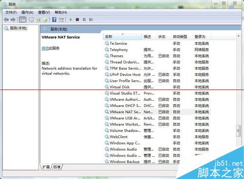Stop the service with the stop icon
244x179 pixels.
click(78, 19)
